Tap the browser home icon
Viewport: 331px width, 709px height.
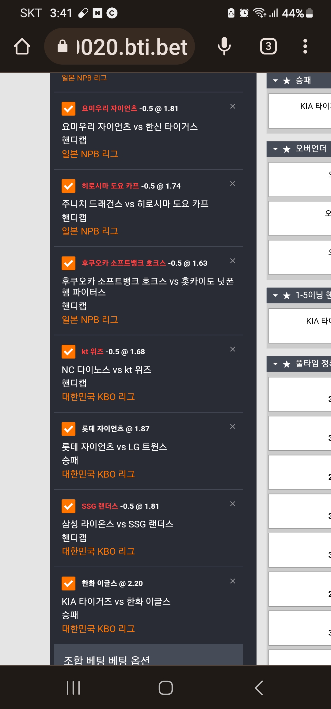tap(22, 47)
